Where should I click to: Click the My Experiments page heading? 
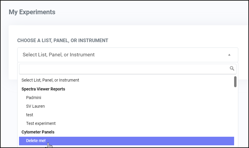[x=32, y=12]
